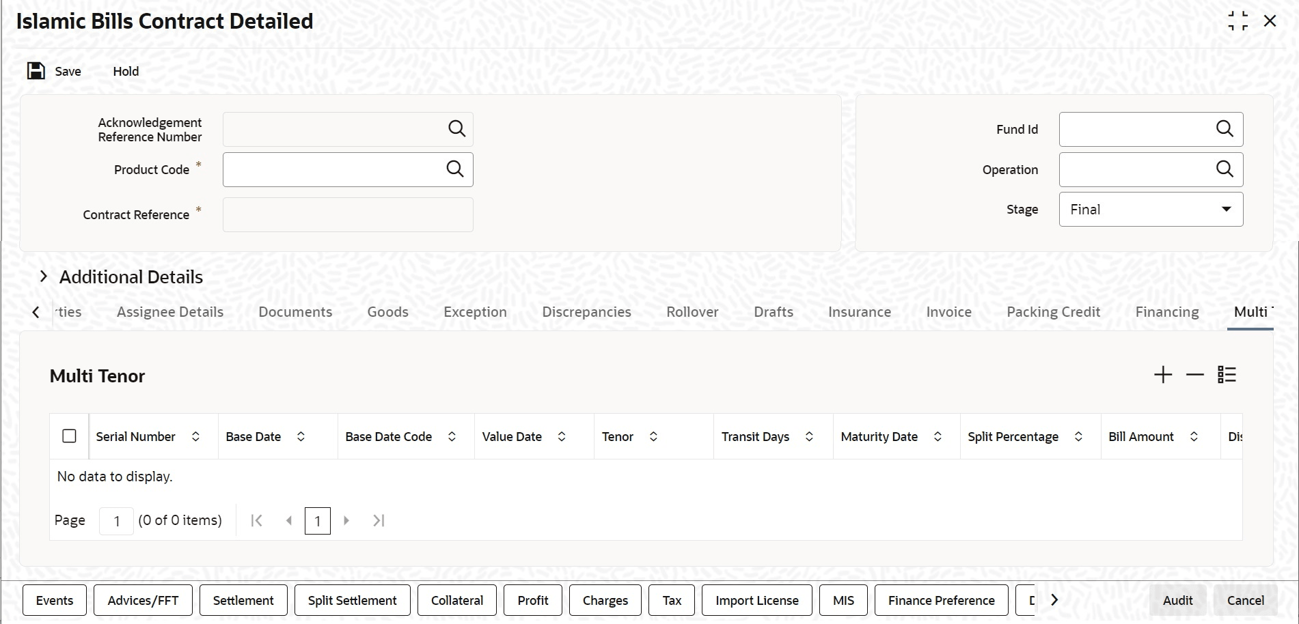Open the Insurance tab
The image size is (1299, 624).
(x=860, y=312)
